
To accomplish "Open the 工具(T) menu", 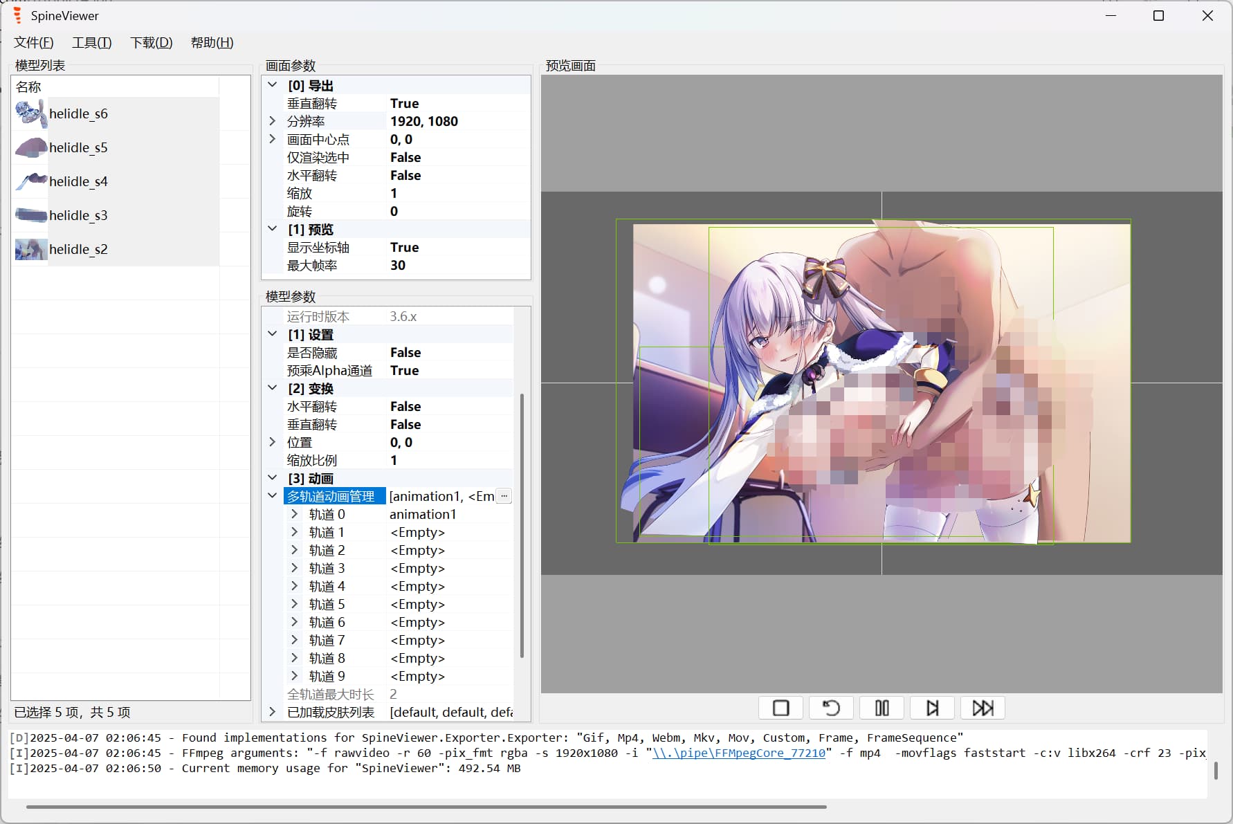I will coord(91,43).
